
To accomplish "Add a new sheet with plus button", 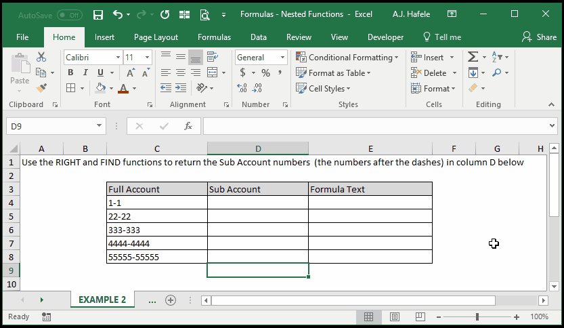I will coord(171,300).
